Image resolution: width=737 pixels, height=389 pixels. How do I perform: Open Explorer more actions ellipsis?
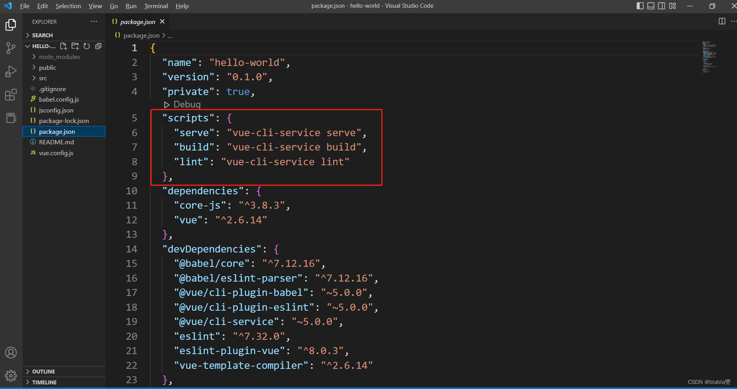click(94, 22)
